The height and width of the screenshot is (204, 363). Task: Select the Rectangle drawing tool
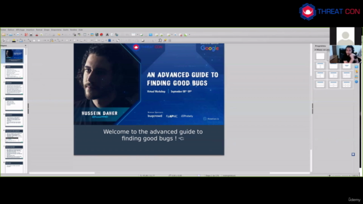coord(34,40)
